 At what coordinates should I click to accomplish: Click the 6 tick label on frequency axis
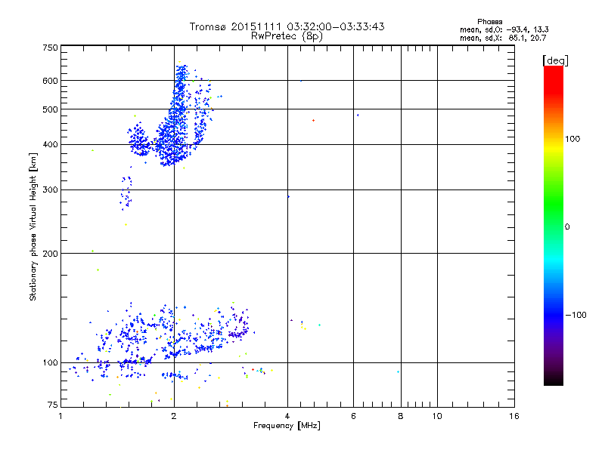(353, 416)
